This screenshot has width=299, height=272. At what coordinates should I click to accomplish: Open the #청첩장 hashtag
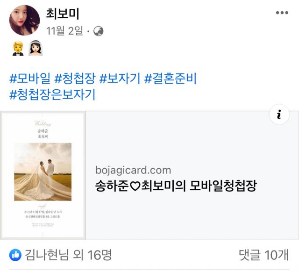point(75,79)
